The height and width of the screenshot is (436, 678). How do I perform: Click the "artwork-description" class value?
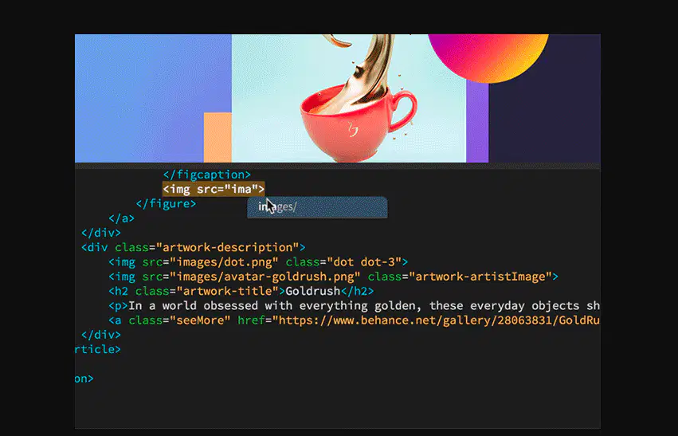click(227, 247)
